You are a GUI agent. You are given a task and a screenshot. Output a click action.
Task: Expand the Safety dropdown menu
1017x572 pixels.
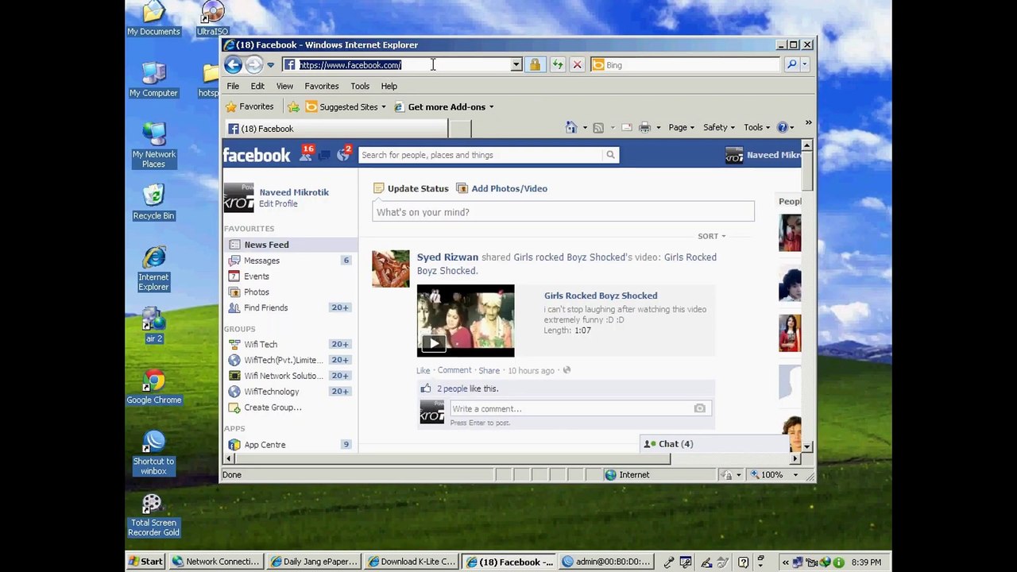pyautogui.click(x=720, y=127)
